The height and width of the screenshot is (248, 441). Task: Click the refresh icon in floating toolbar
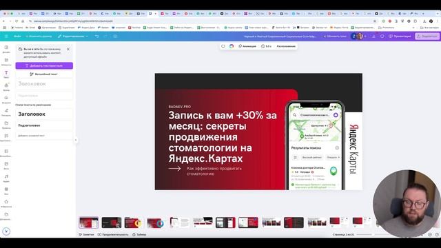223,46
